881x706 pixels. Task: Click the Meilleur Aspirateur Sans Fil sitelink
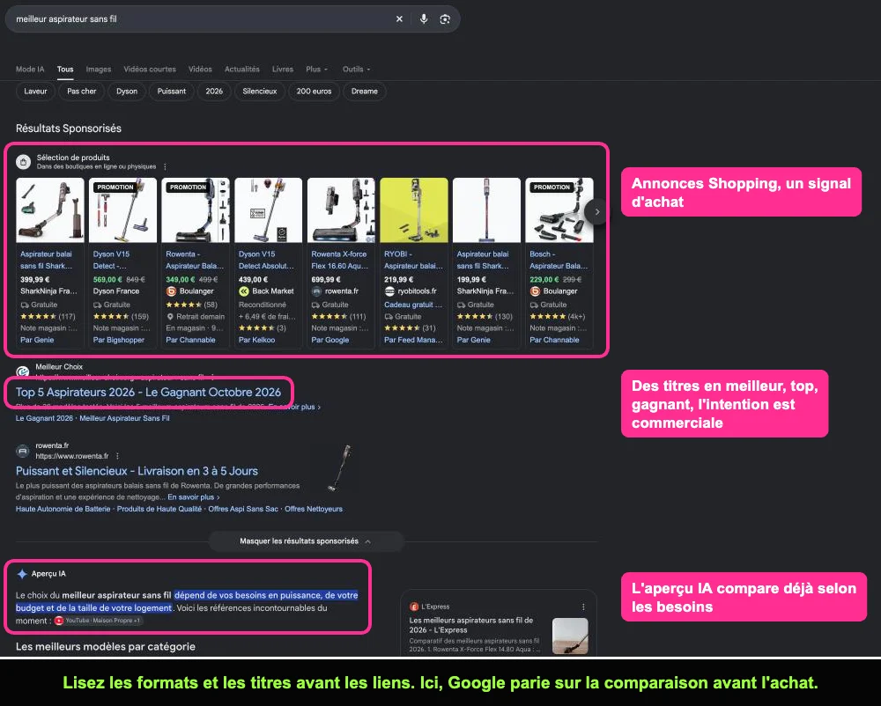pos(124,418)
